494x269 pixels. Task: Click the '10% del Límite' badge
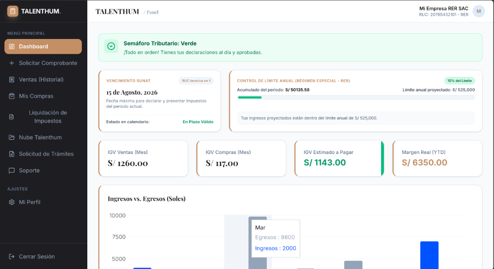coord(460,81)
